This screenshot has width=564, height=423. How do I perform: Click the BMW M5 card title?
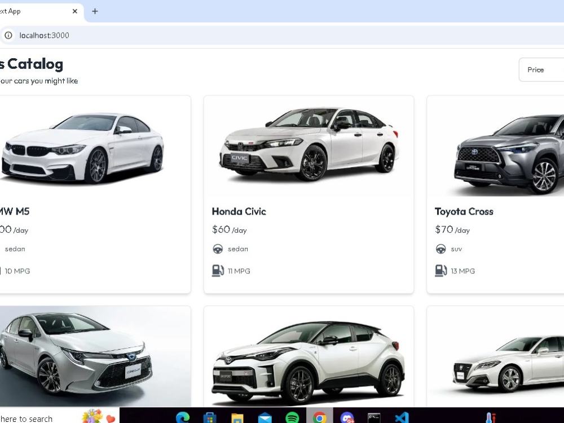coord(15,211)
